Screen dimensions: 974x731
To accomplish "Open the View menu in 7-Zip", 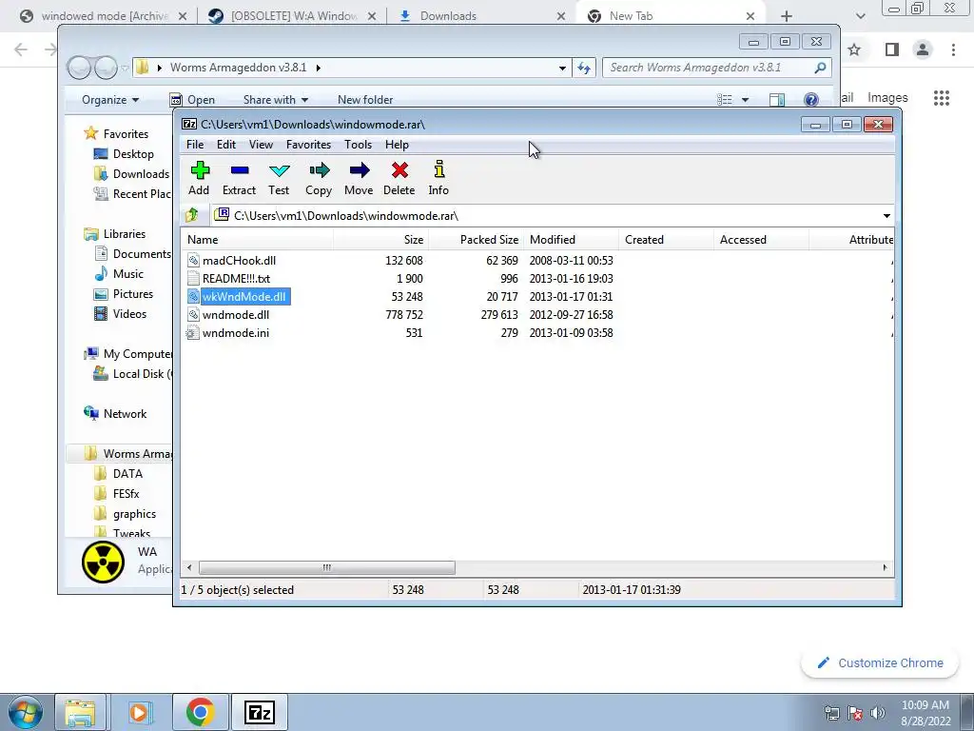I will pyautogui.click(x=261, y=145).
